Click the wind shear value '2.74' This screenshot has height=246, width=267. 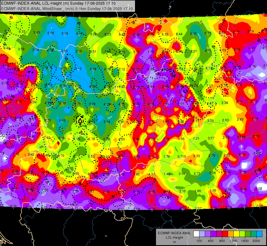click(252, 66)
